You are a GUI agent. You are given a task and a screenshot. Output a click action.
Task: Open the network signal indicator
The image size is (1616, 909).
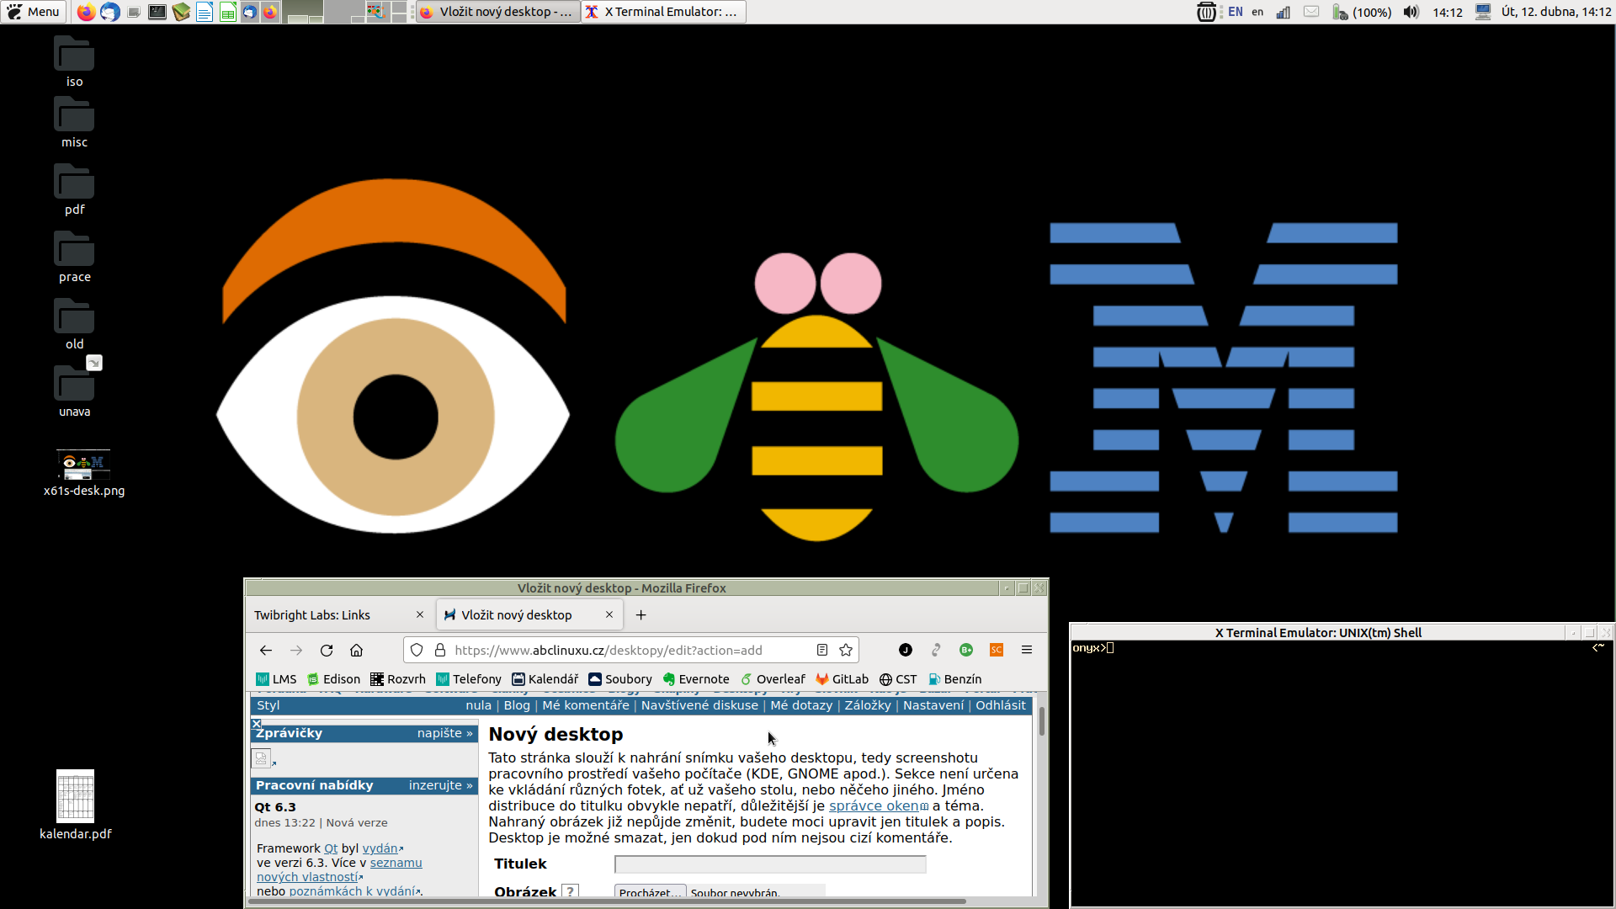coord(1284,12)
